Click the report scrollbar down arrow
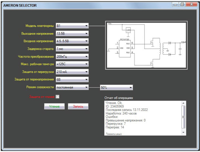 point(184,132)
